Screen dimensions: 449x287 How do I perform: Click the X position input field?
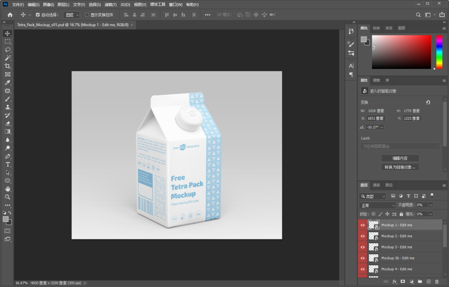pos(376,119)
